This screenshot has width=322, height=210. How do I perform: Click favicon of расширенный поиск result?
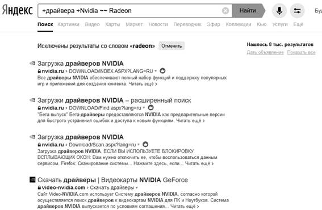[x=32, y=100]
